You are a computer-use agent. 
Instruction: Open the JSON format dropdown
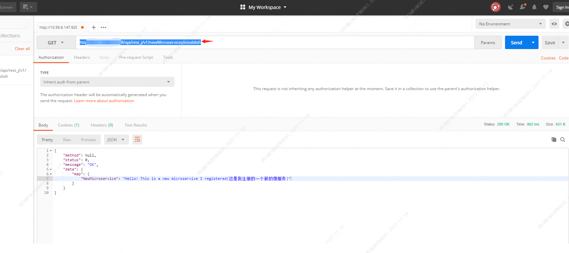116,140
